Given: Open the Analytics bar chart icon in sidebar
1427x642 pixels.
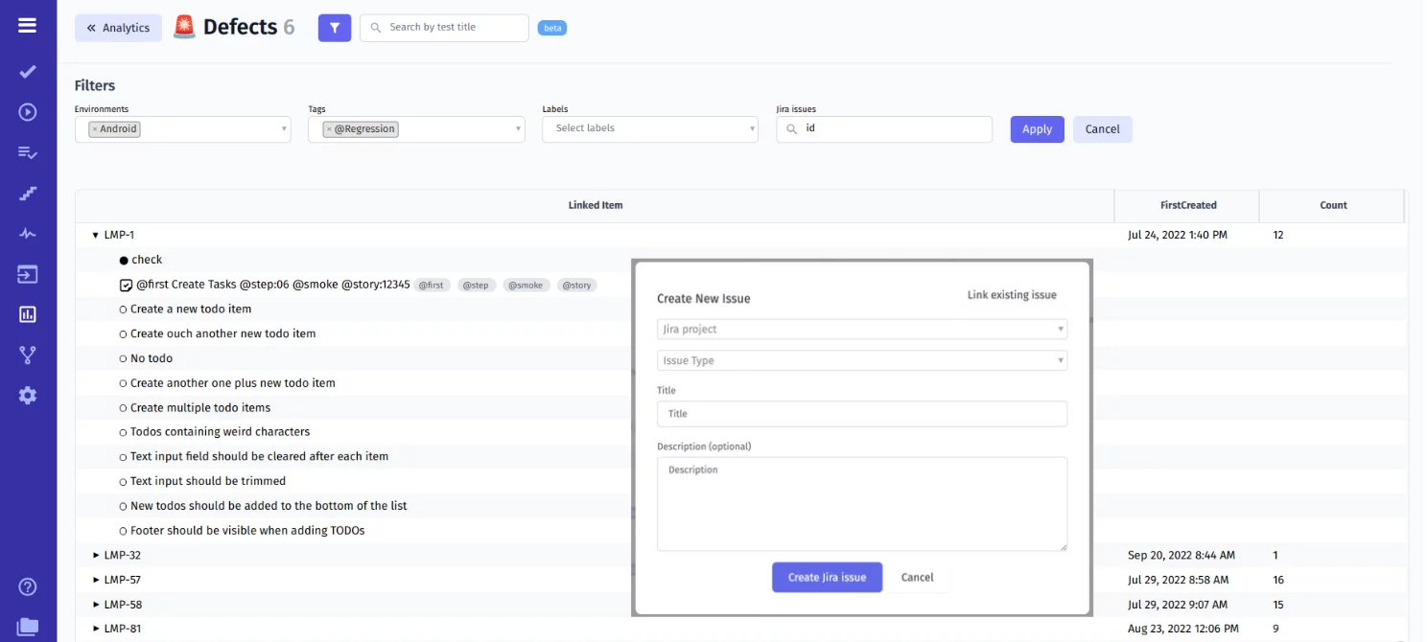Looking at the screenshot, I should point(27,314).
